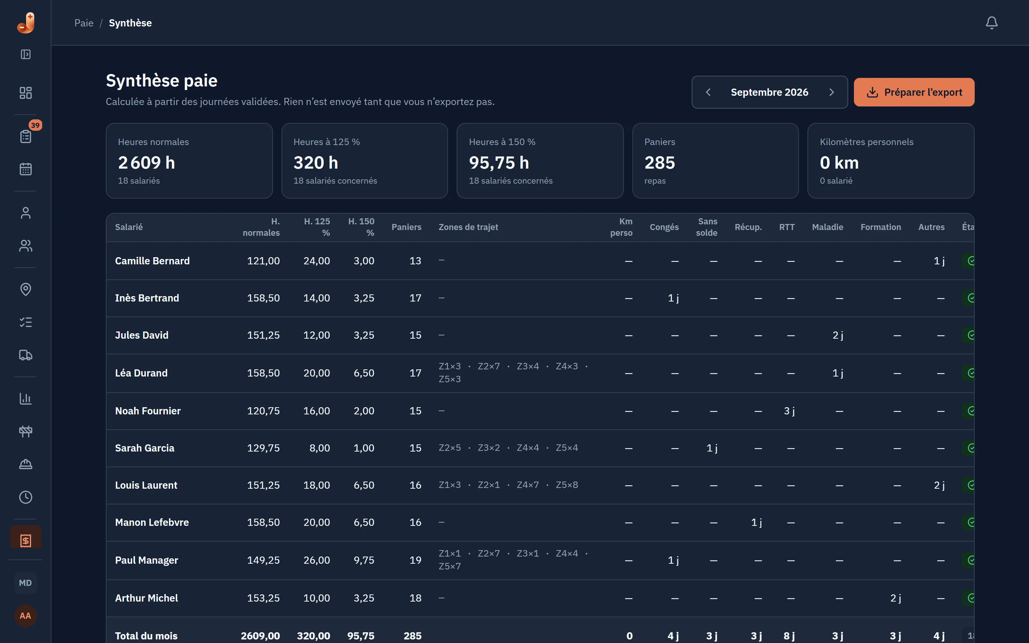Click the Préparer l'export button

914,92
